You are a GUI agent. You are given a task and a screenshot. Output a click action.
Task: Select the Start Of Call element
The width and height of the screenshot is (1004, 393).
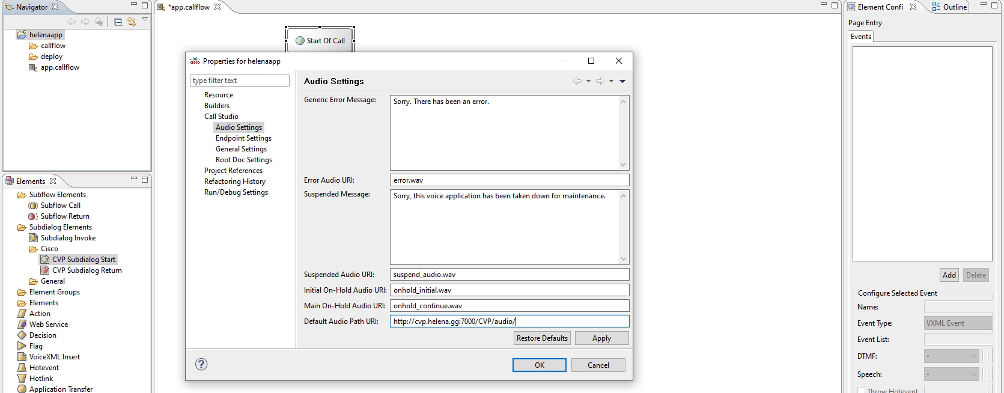click(x=320, y=41)
